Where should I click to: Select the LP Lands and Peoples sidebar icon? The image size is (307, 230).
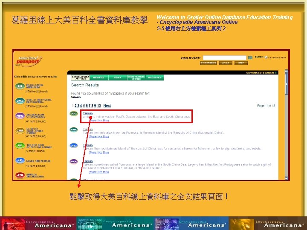(x=20, y=161)
